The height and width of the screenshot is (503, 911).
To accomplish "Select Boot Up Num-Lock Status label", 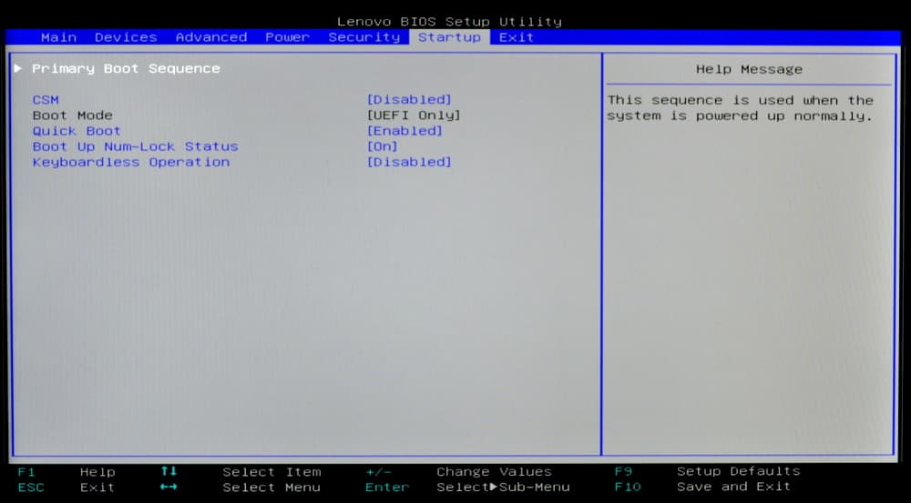I will [x=136, y=146].
